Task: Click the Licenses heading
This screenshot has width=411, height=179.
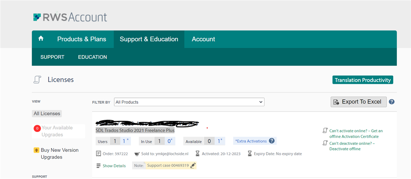Action: coord(61,80)
